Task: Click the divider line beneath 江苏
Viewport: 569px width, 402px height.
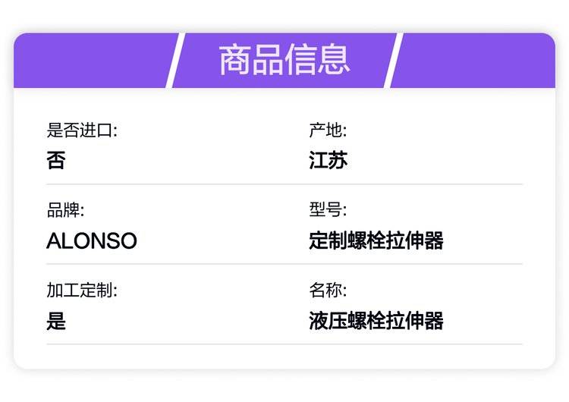Action: click(x=415, y=184)
